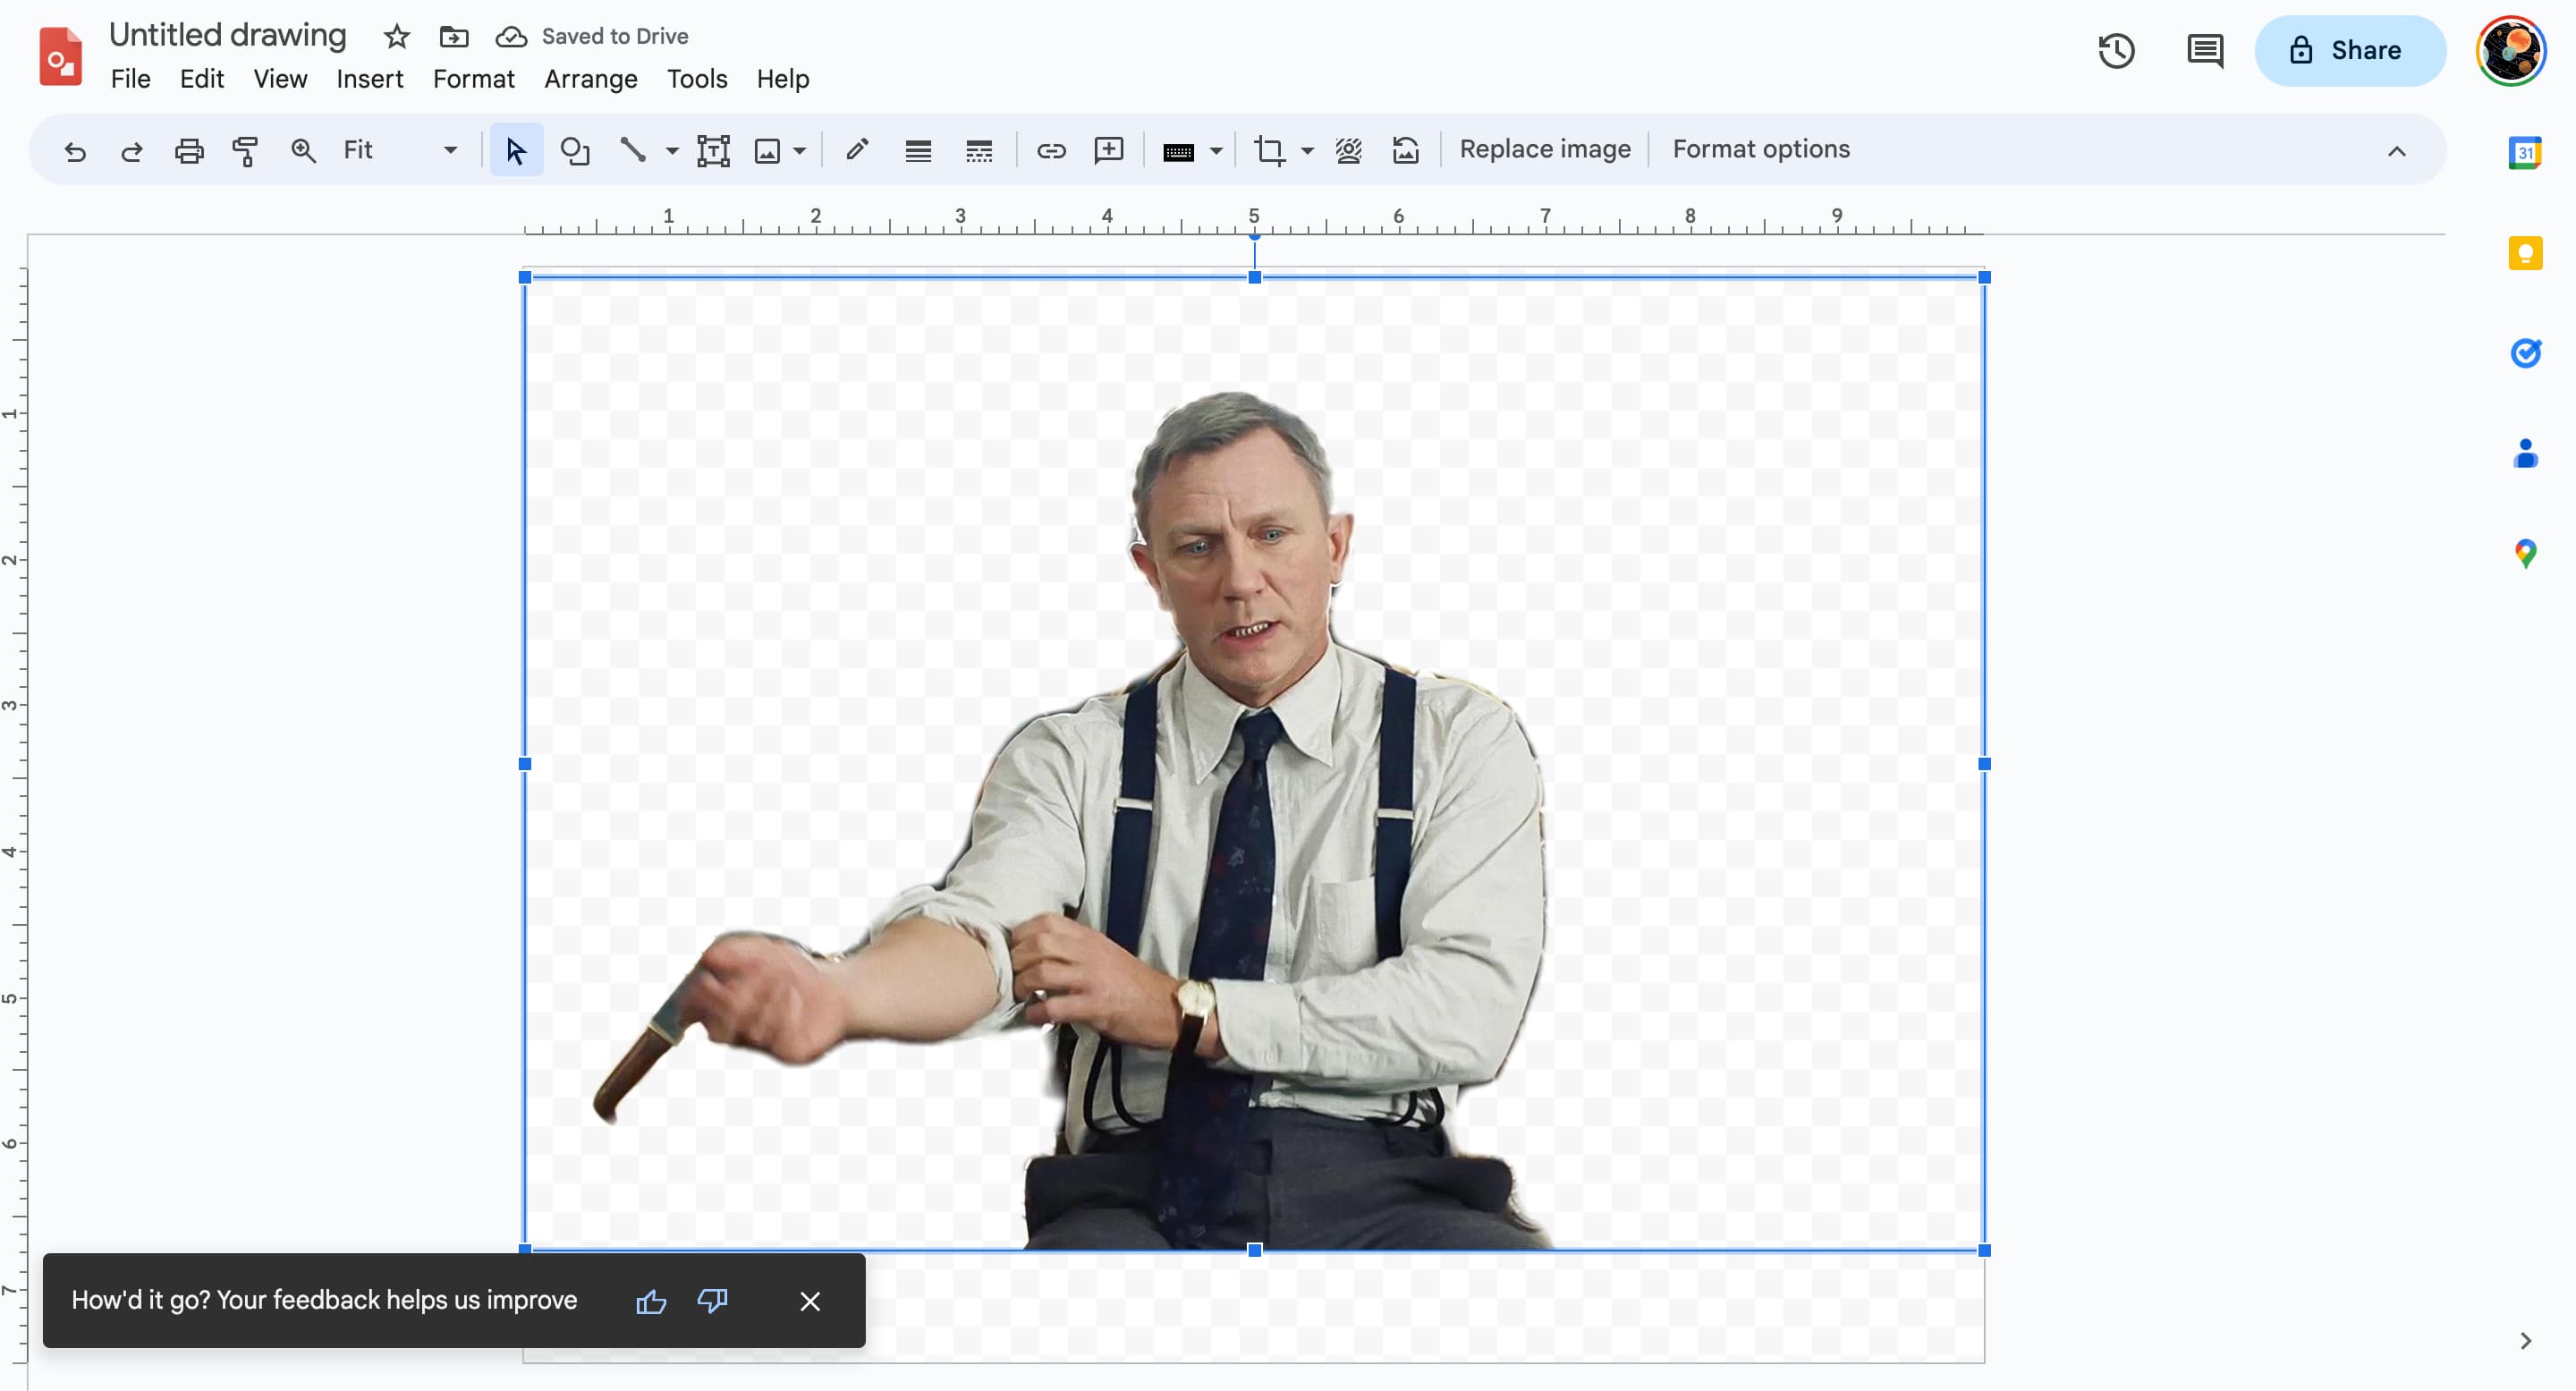
Task: Open the Arrange menu
Action: pyautogui.click(x=590, y=79)
